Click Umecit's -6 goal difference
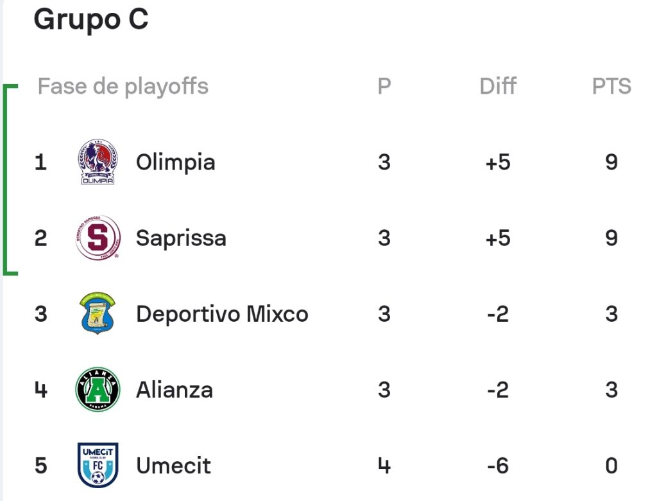This screenshot has height=501, width=657. click(x=498, y=466)
